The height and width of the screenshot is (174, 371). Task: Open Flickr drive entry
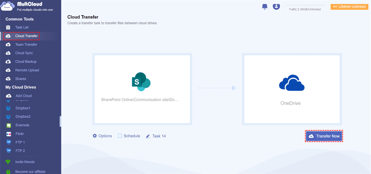point(20,134)
